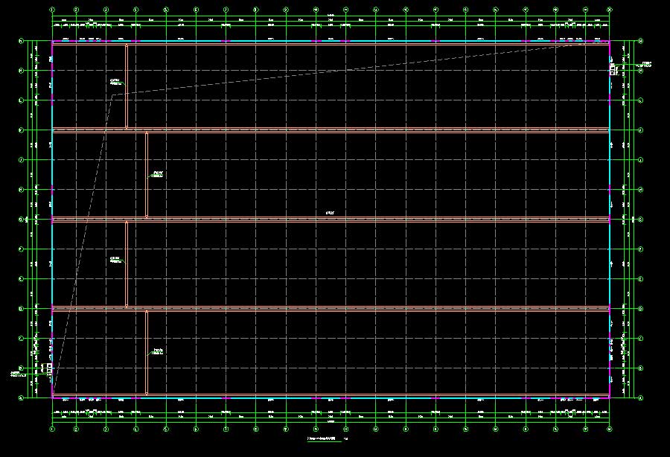This screenshot has width=670, height=457.
Task: Click the leader annotation on the uppermost vertical member
Action: tap(115, 82)
